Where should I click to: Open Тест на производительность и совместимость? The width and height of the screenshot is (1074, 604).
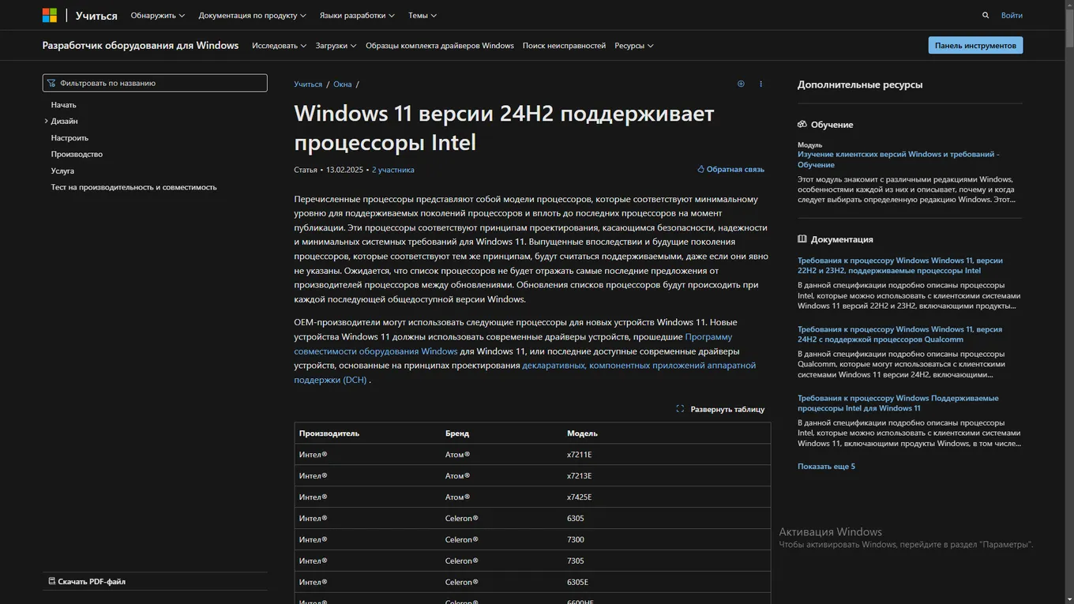point(133,187)
